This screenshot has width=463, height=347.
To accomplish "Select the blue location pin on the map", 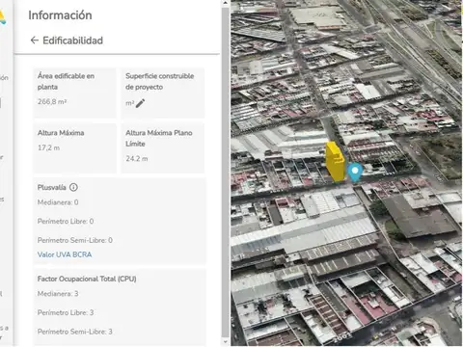I will click(x=355, y=173).
